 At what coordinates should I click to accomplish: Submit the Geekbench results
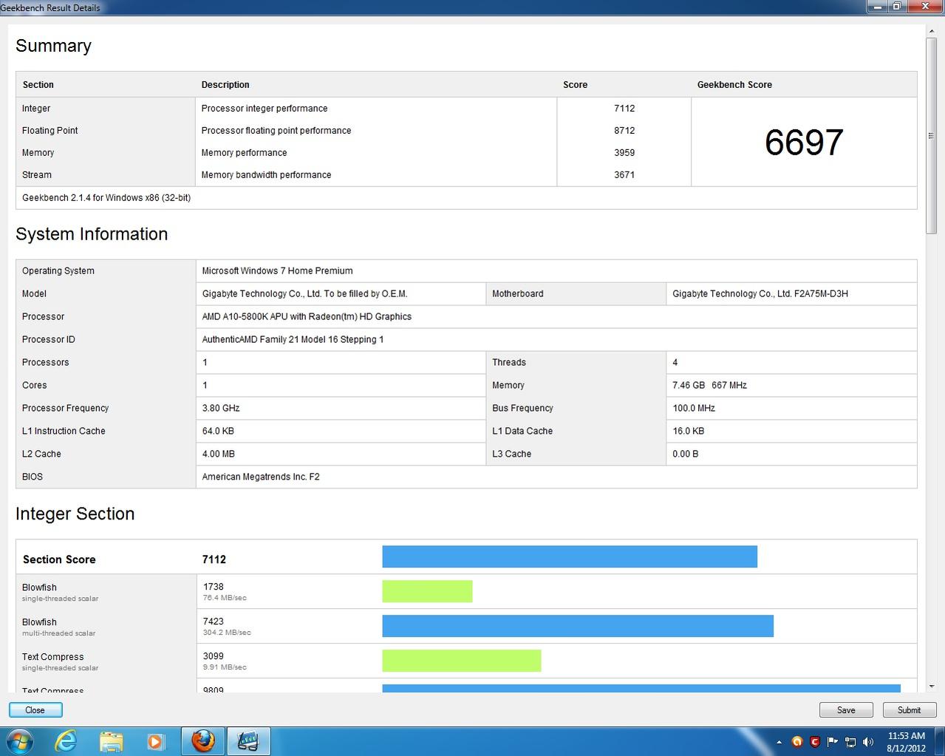pyautogui.click(x=909, y=709)
